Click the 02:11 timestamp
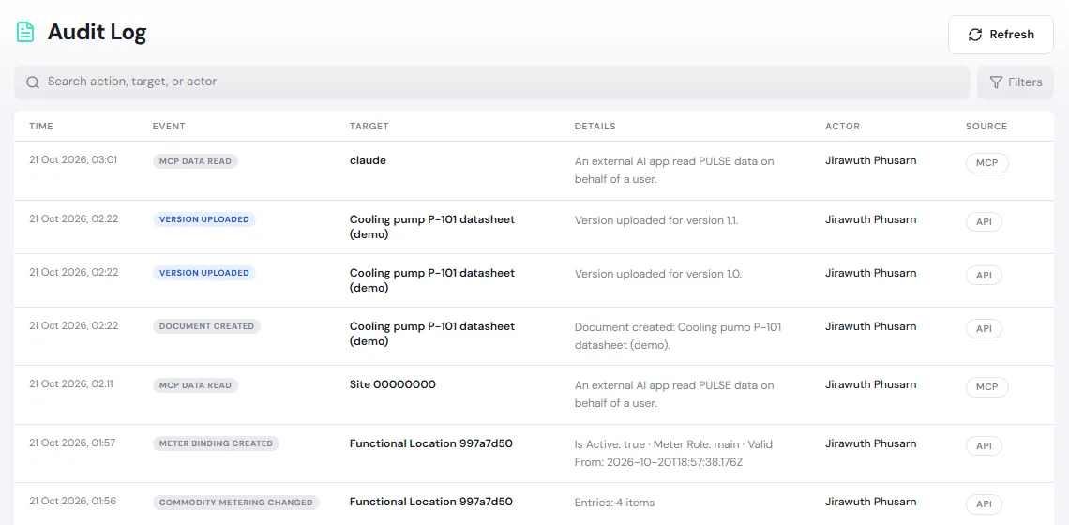Screen dimensions: 1069x525 pos(71,383)
